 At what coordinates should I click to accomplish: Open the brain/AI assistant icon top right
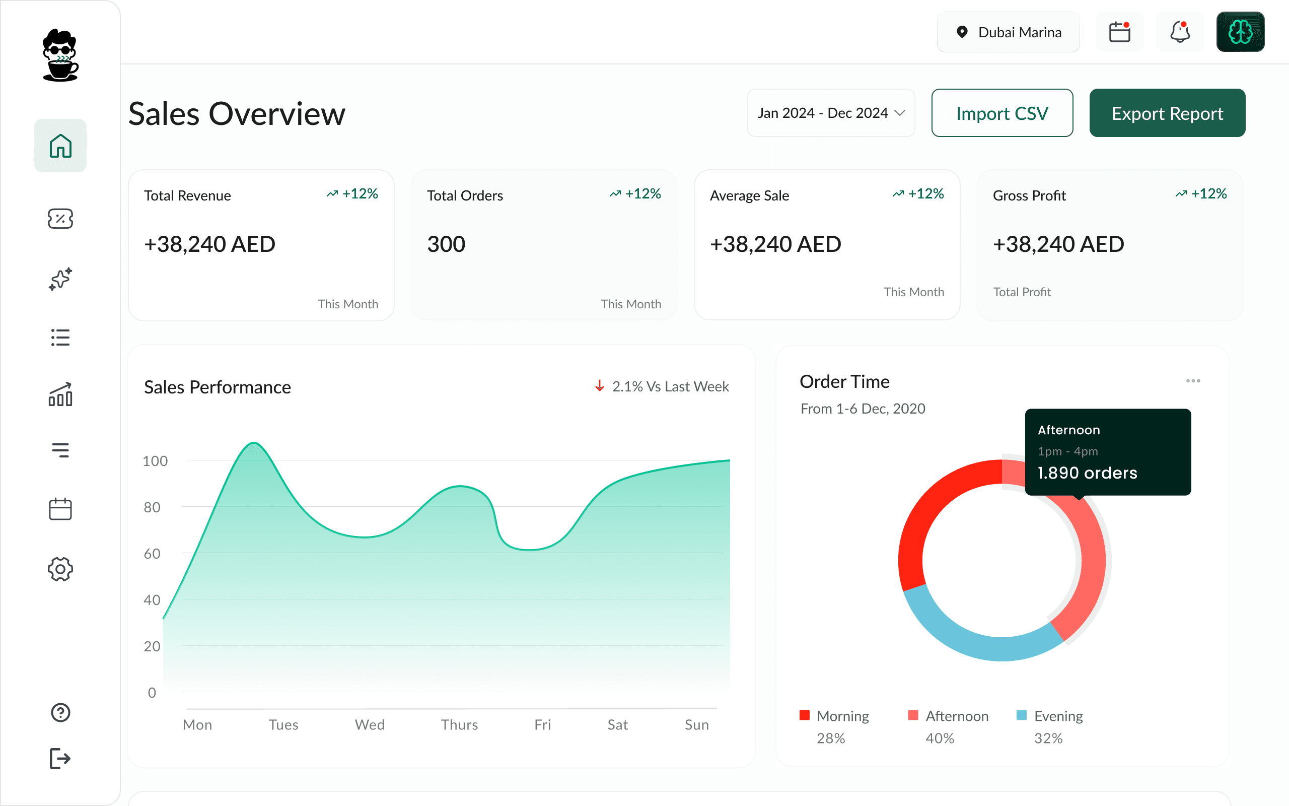tap(1241, 32)
